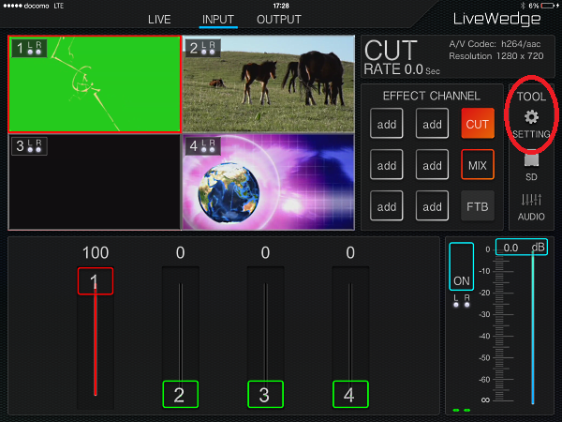This screenshot has width=562, height=422.
Task: Click the Bluetooth icon in status bar
Action: 523,6
